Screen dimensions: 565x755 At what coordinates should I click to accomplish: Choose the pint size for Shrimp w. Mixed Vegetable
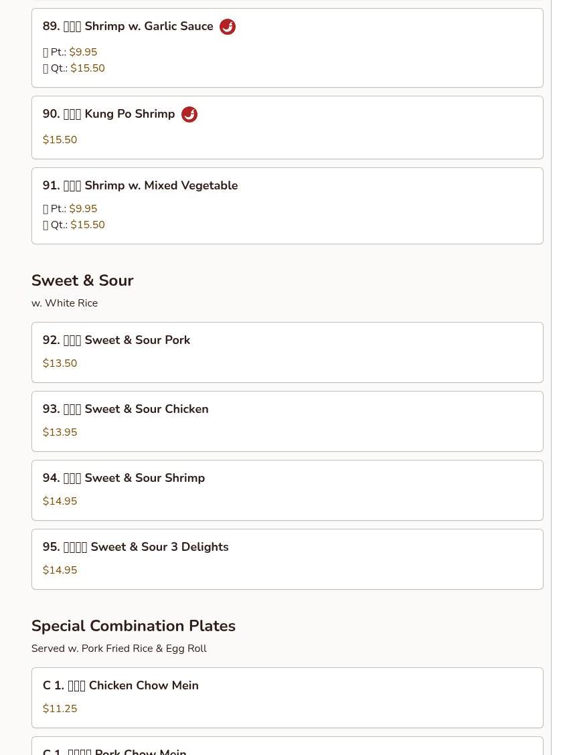[83, 209]
